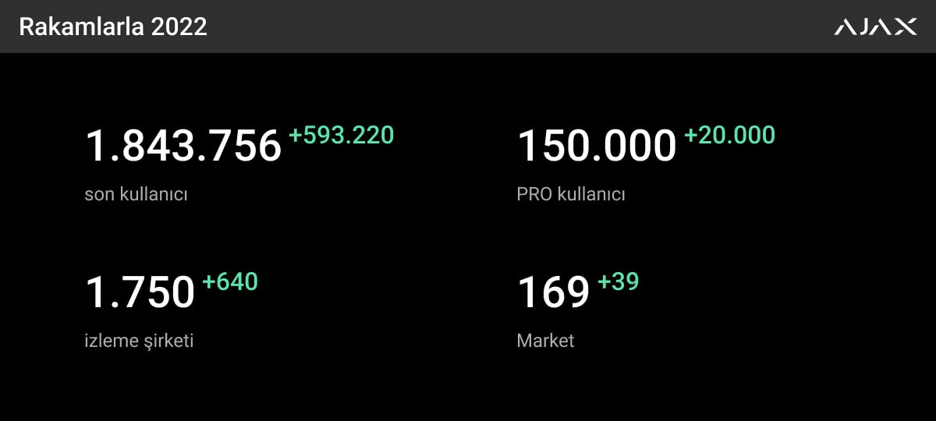The width and height of the screenshot is (936, 421).
Task: Click the green +640 increase value
Action: tap(230, 281)
